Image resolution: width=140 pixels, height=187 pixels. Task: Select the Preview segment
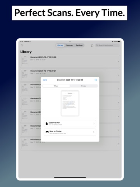point(84,86)
